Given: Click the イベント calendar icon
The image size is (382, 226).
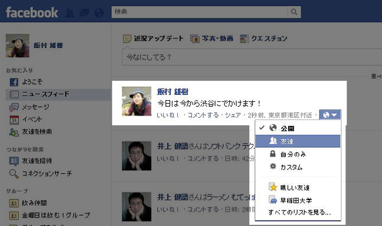Looking at the screenshot, I should click(x=14, y=120).
